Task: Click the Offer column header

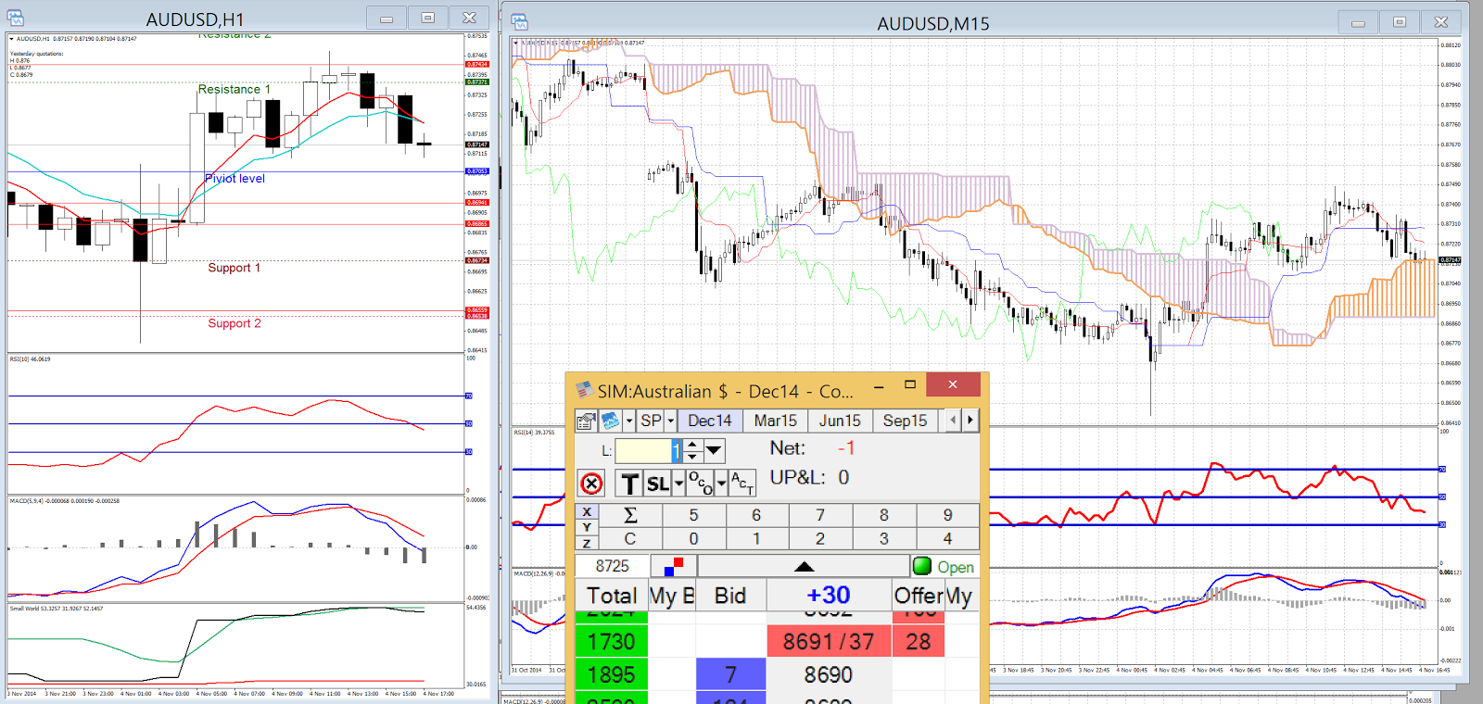Action: pyautogui.click(x=919, y=596)
